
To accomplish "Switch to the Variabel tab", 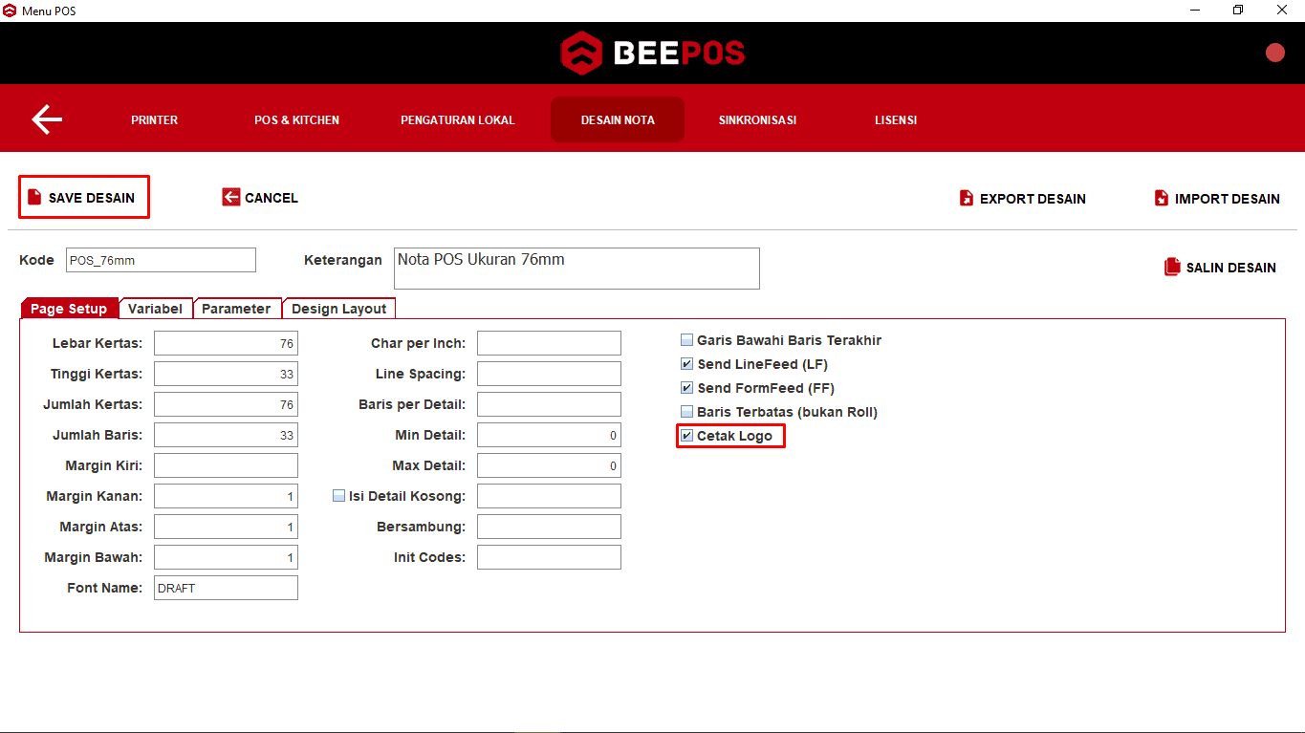I will (155, 309).
